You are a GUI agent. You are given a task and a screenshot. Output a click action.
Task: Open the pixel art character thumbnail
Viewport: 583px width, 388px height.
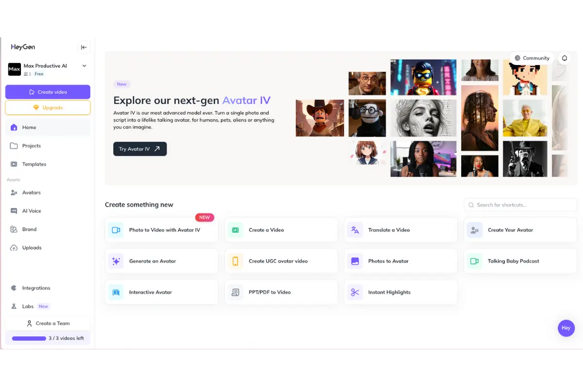[x=525, y=78]
